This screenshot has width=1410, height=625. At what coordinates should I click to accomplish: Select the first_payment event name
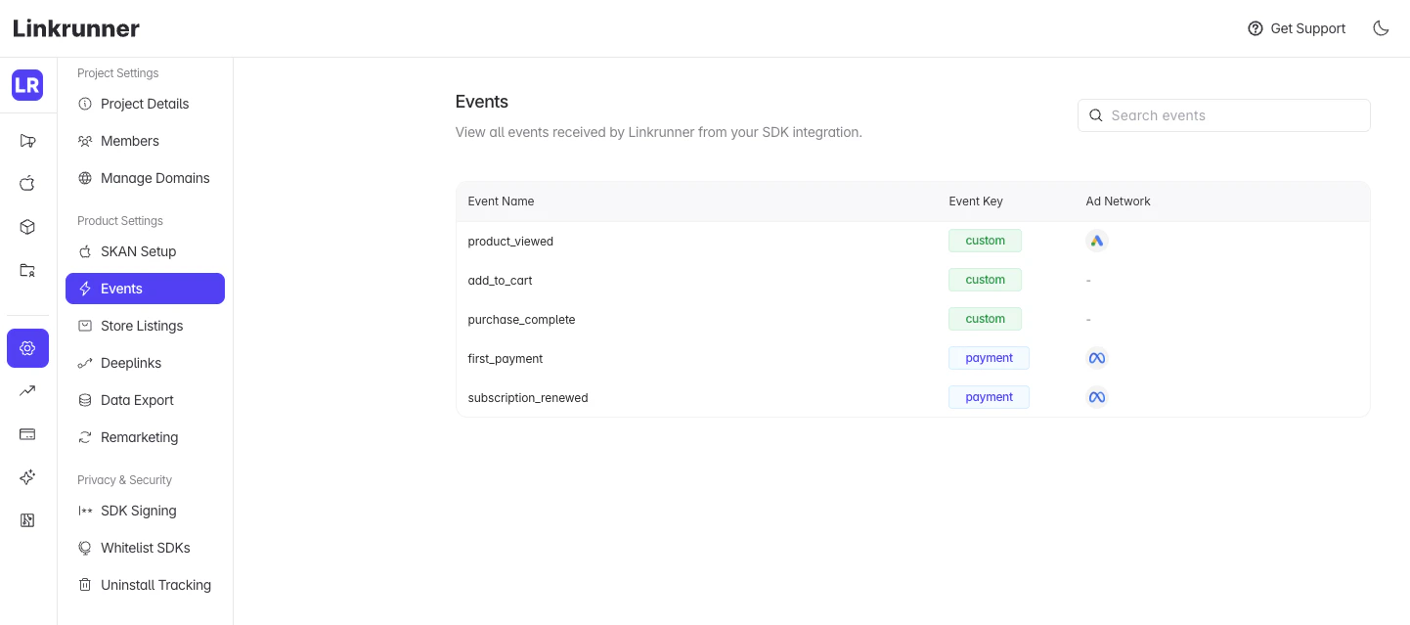[505, 359]
